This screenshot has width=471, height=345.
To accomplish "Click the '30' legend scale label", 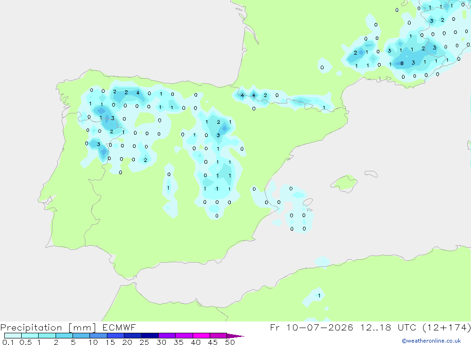I will click(x=161, y=342).
